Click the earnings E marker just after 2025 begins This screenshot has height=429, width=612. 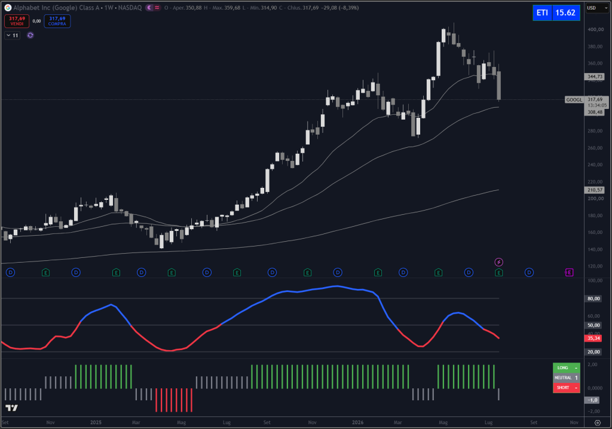tap(117, 273)
